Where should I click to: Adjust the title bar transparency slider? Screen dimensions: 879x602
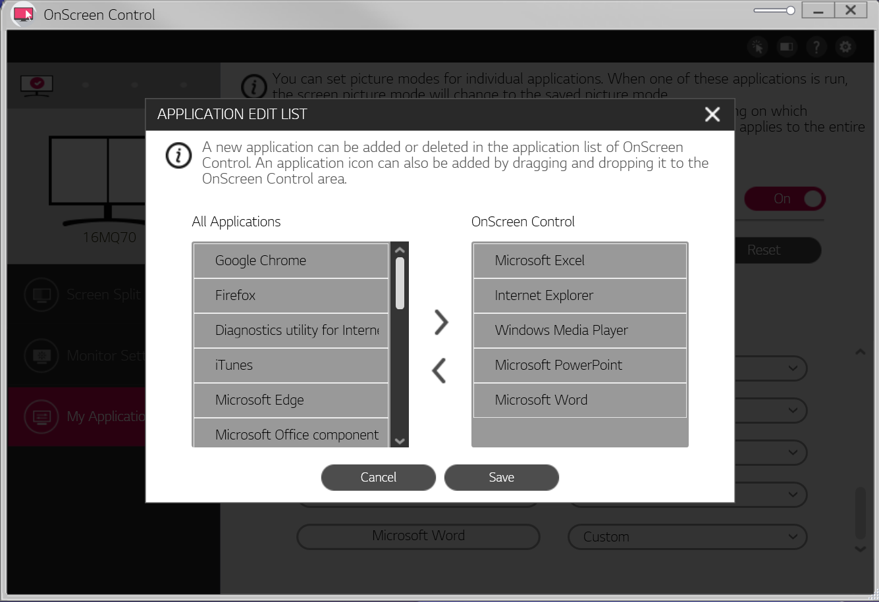click(774, 11)
